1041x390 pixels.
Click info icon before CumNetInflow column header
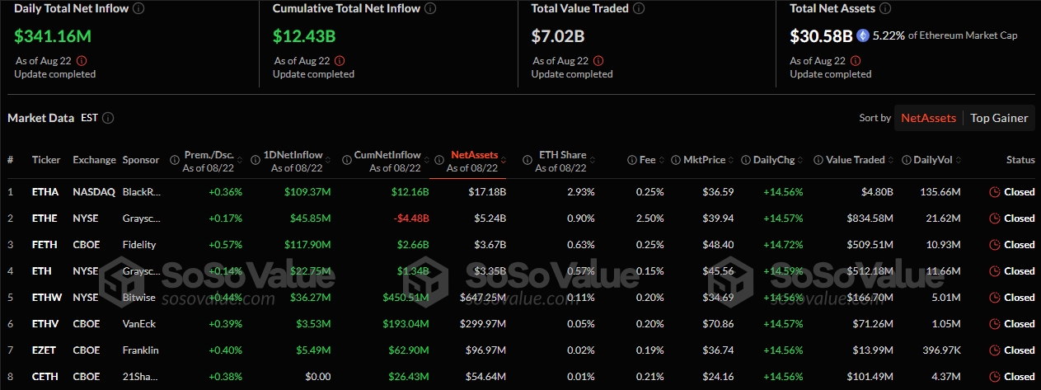tap(346, 160)
